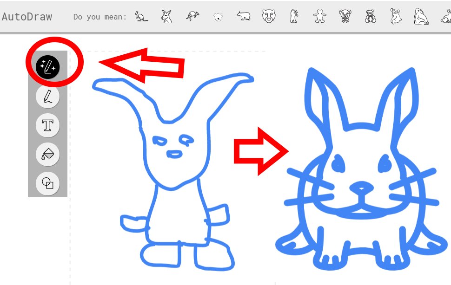Open the Shape tool
The height and width of the screenshot is (285, 451).
pyautogui.click(x=47, y=183)
